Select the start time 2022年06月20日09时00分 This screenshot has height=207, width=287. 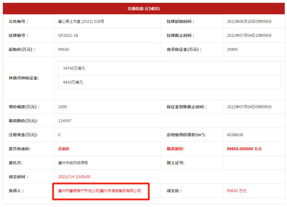(249, 21)
